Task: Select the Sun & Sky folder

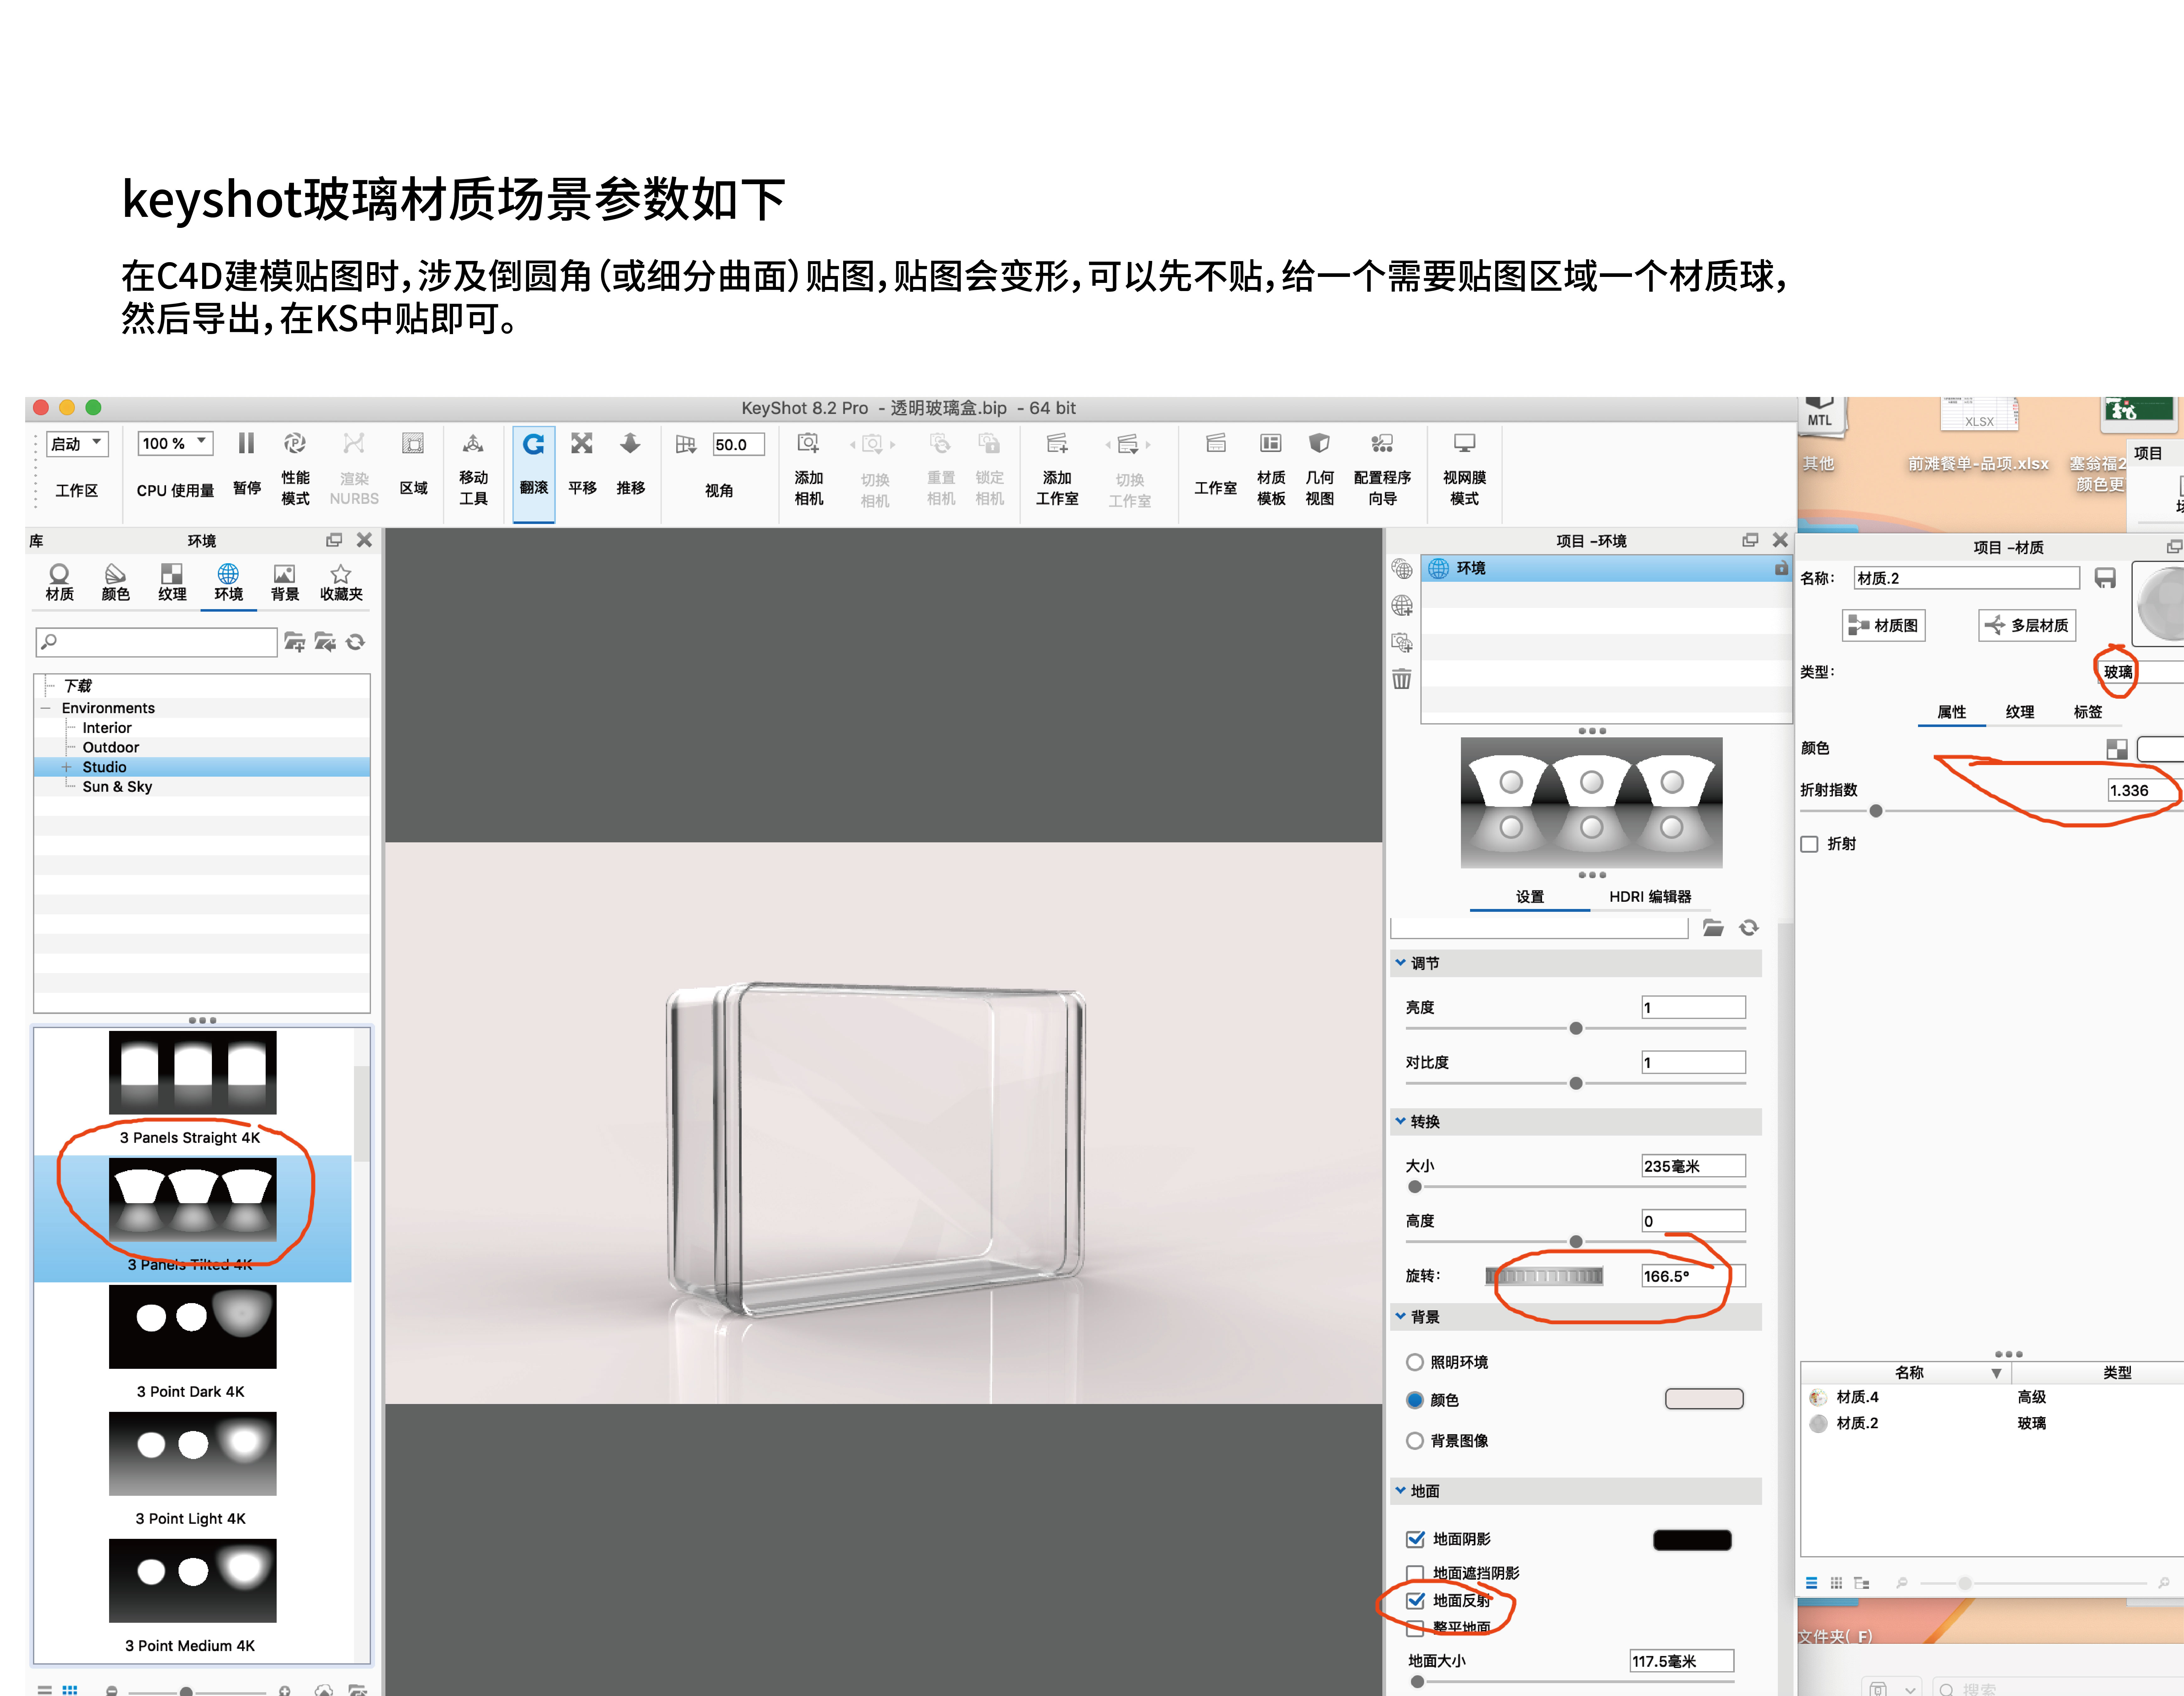Action: coord(117,787)
